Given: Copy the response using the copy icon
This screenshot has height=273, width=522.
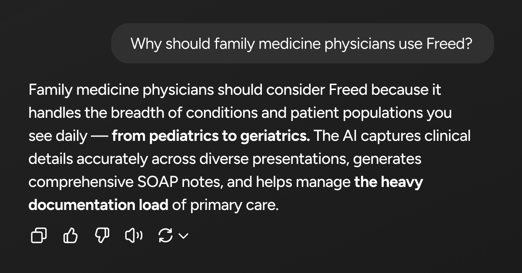Looking at the screenshot, I should click(x=38, y=236).
